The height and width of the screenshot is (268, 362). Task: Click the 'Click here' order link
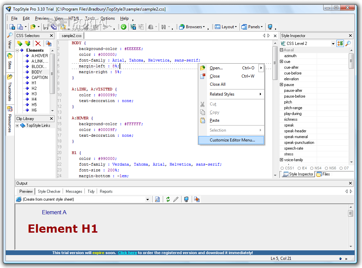click(127, 253)
